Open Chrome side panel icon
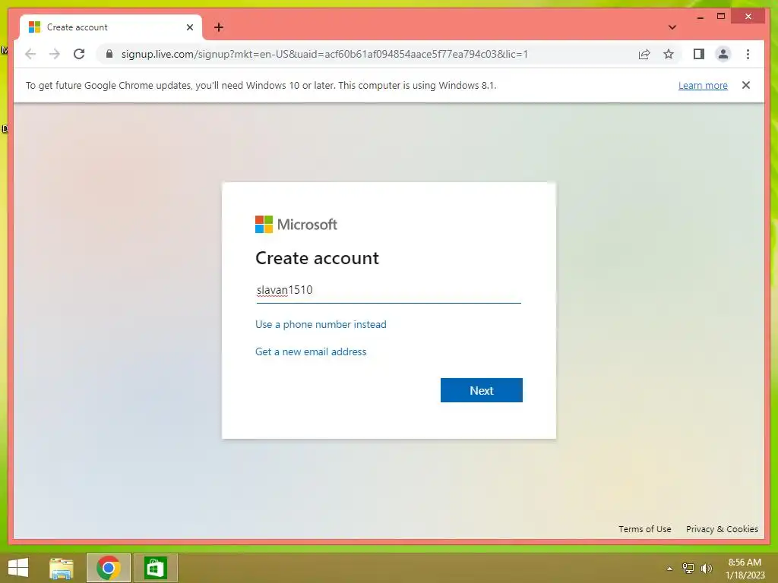Image resolution: width=778 pixels, height=583 pixels. [699, 54]
